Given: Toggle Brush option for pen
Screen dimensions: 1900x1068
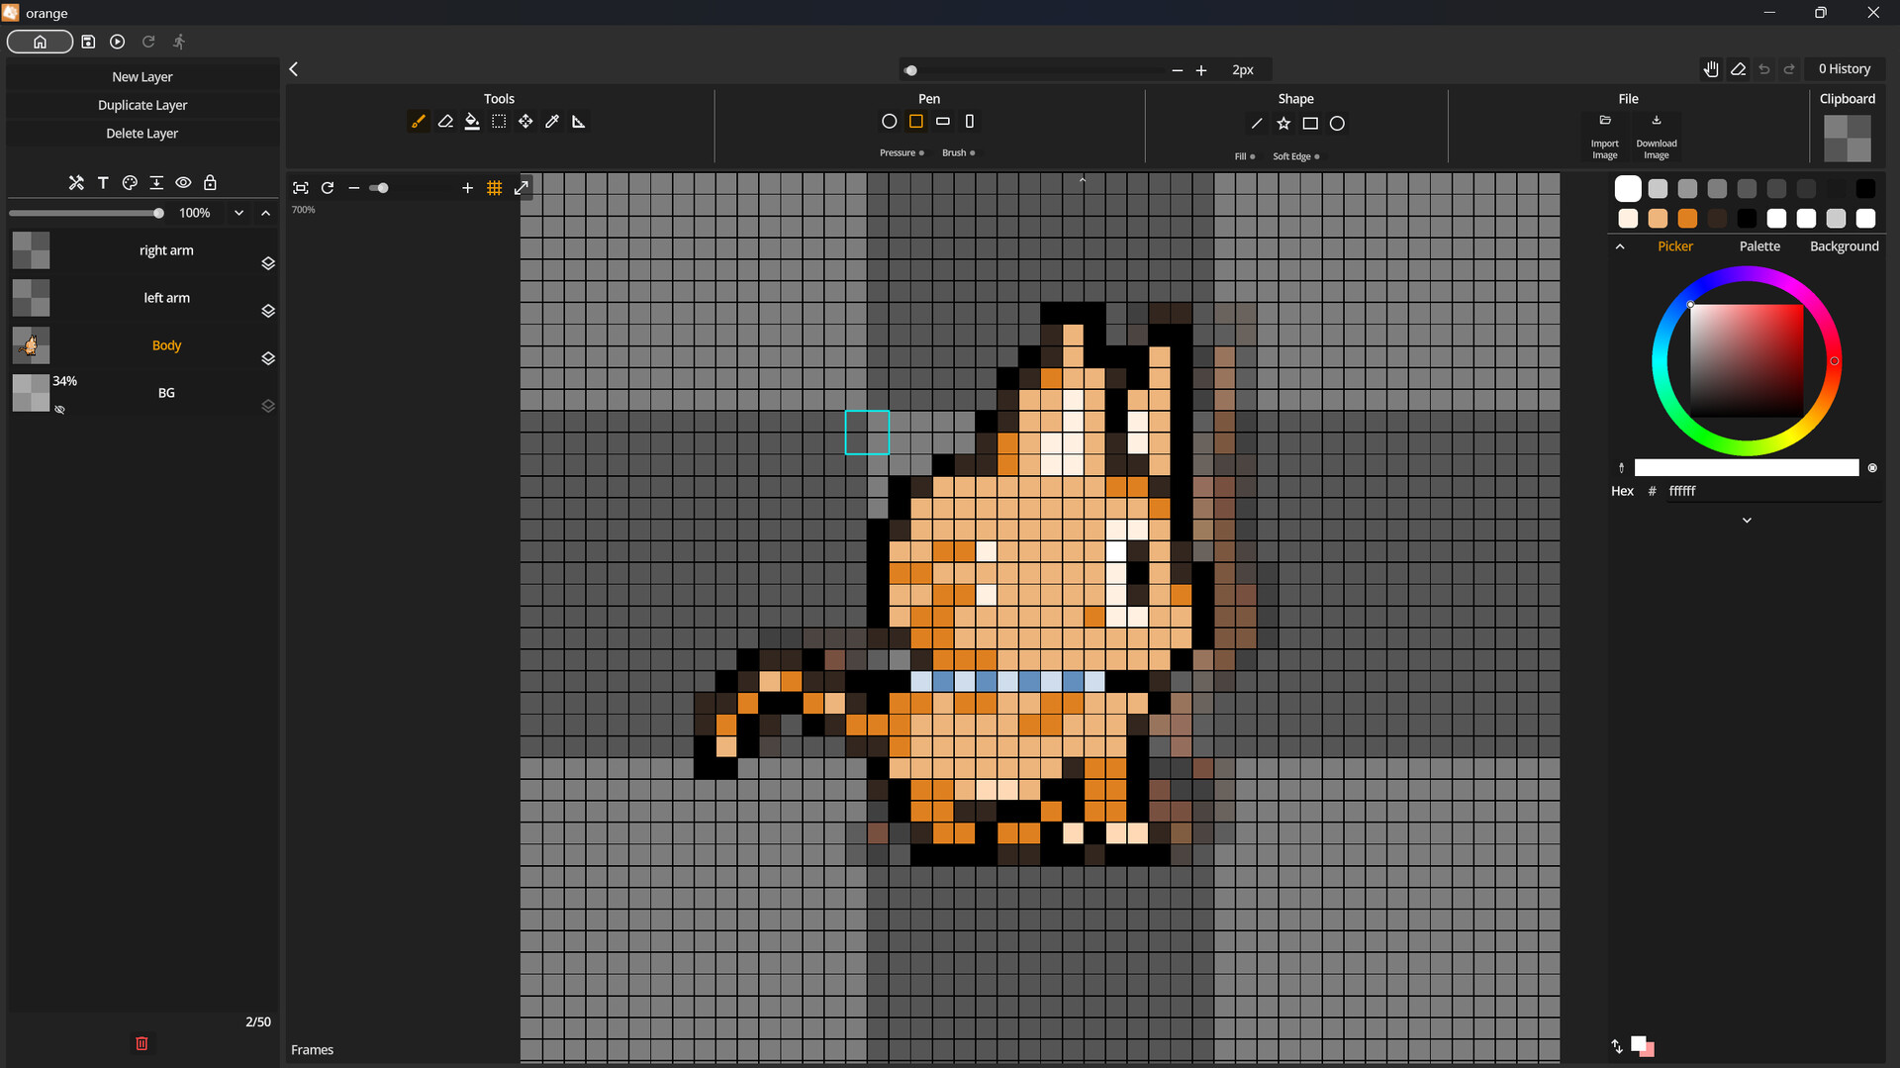Looking at the screenshot, I should (x=958, y=153).
